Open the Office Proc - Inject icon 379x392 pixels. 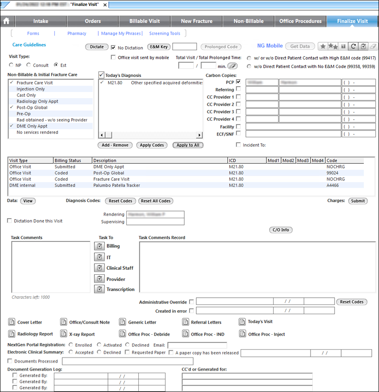pos(242,333)
